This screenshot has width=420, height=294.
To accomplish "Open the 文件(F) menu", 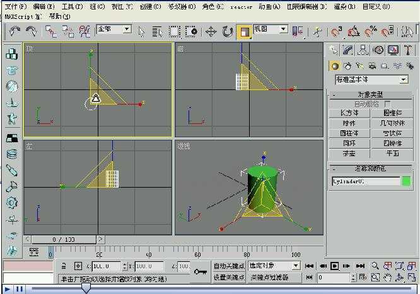I will (x=16, y=6).
